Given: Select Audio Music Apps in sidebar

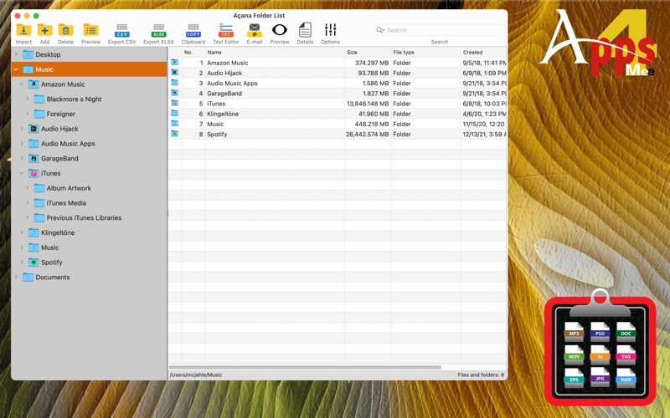Looking at the screenshot, I should (x=68, y=143).
